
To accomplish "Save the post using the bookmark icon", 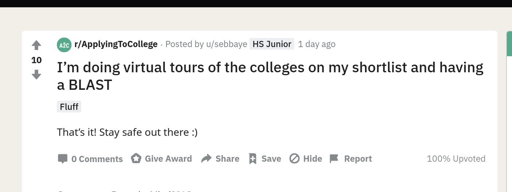I will 252,159.
